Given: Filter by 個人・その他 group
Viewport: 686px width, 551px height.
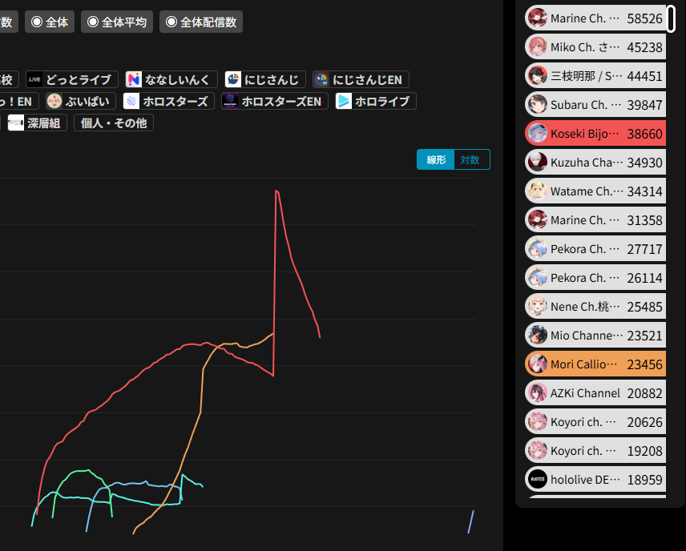Looking at the screenshot, I should [114, 123].
